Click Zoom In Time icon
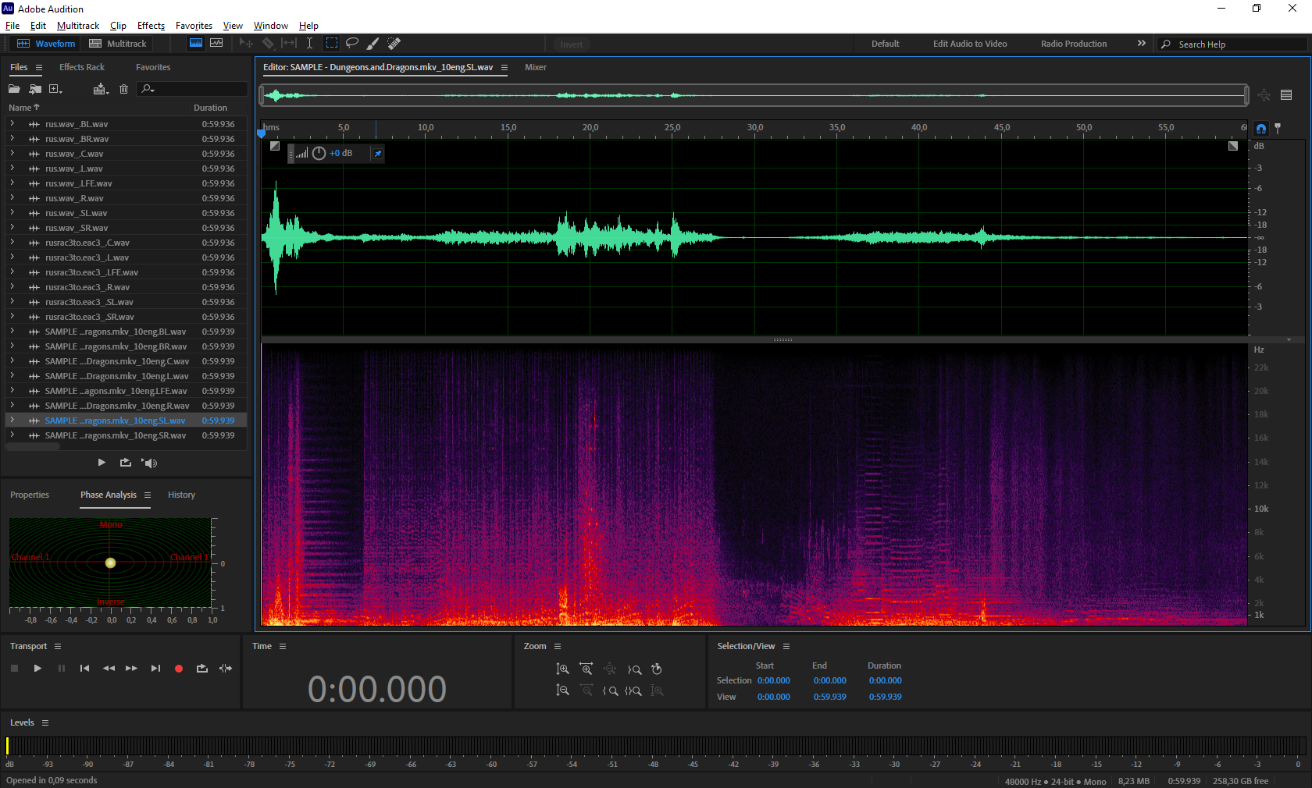 click(x=586, y=669)
